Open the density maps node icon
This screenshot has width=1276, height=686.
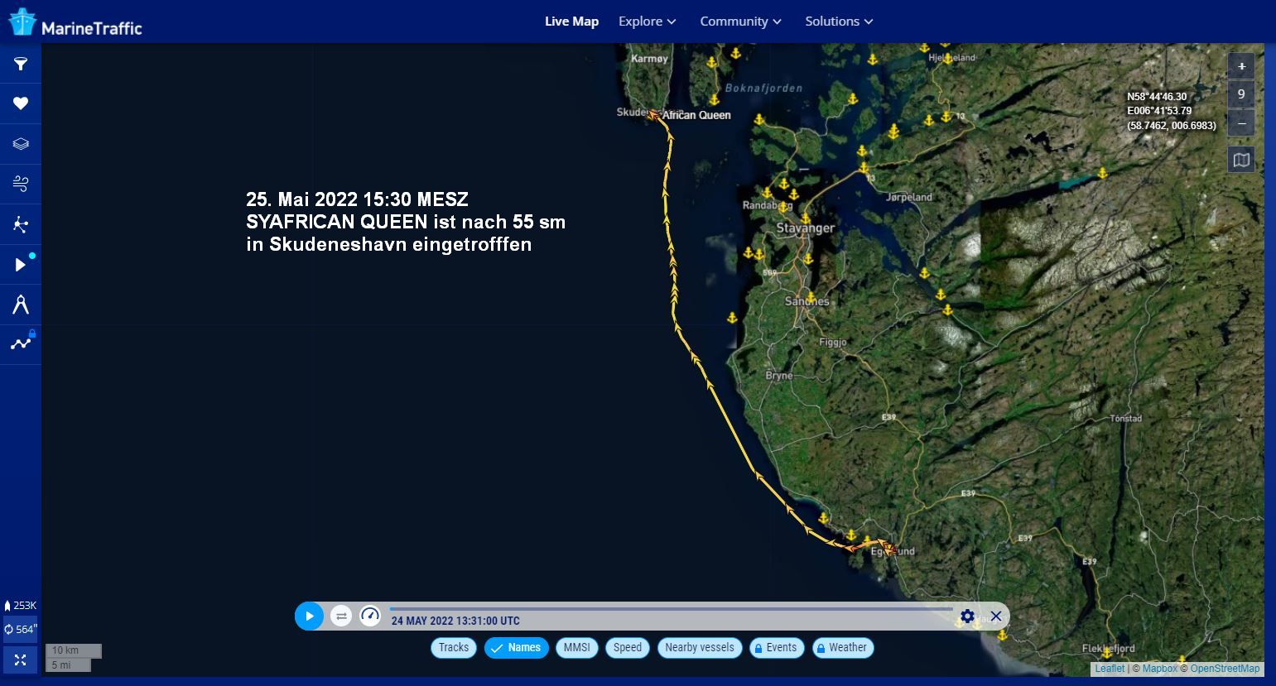pos(21,224)
